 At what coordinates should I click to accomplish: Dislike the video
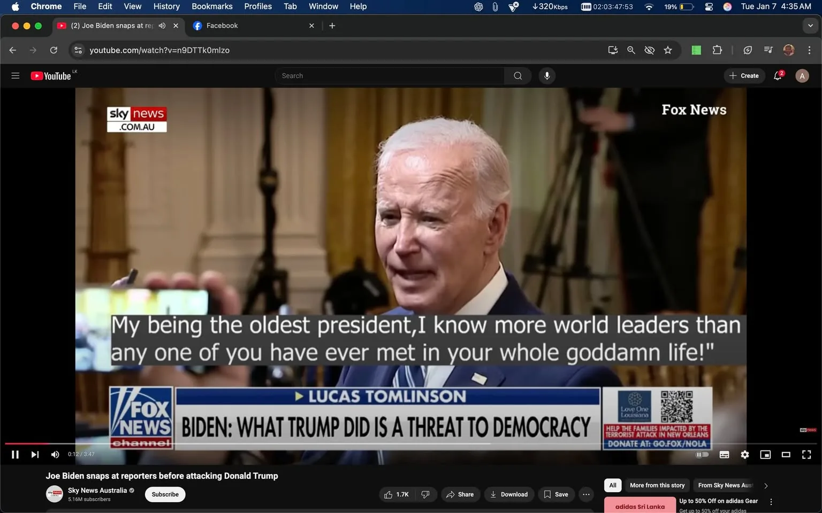click(x=425, y=494)
